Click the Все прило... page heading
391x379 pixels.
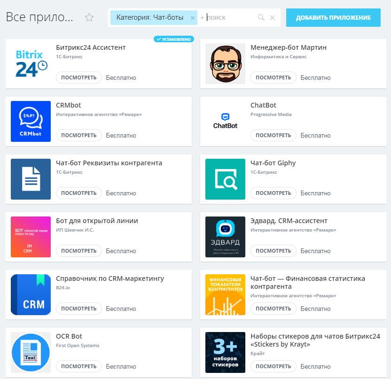point(39,17)
